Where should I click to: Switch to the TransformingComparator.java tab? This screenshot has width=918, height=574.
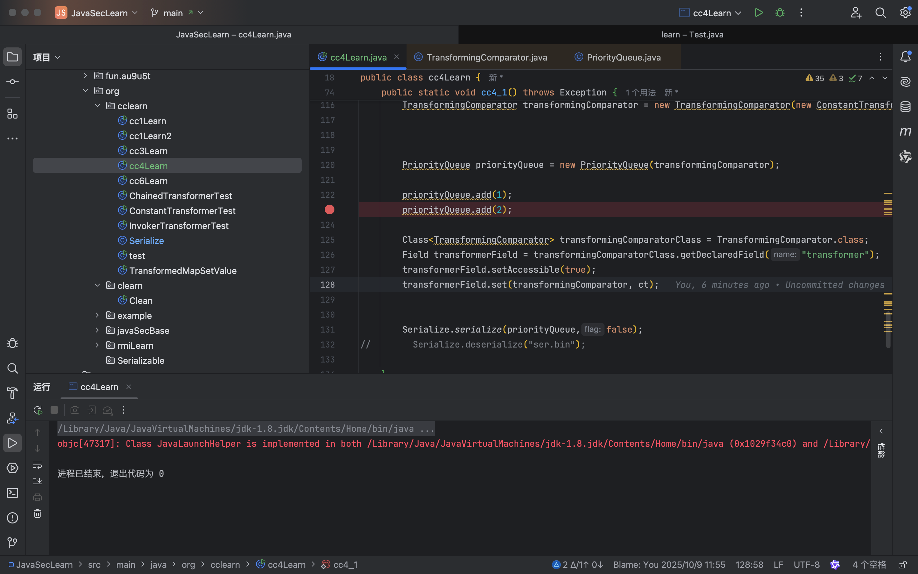coord(486,57)
